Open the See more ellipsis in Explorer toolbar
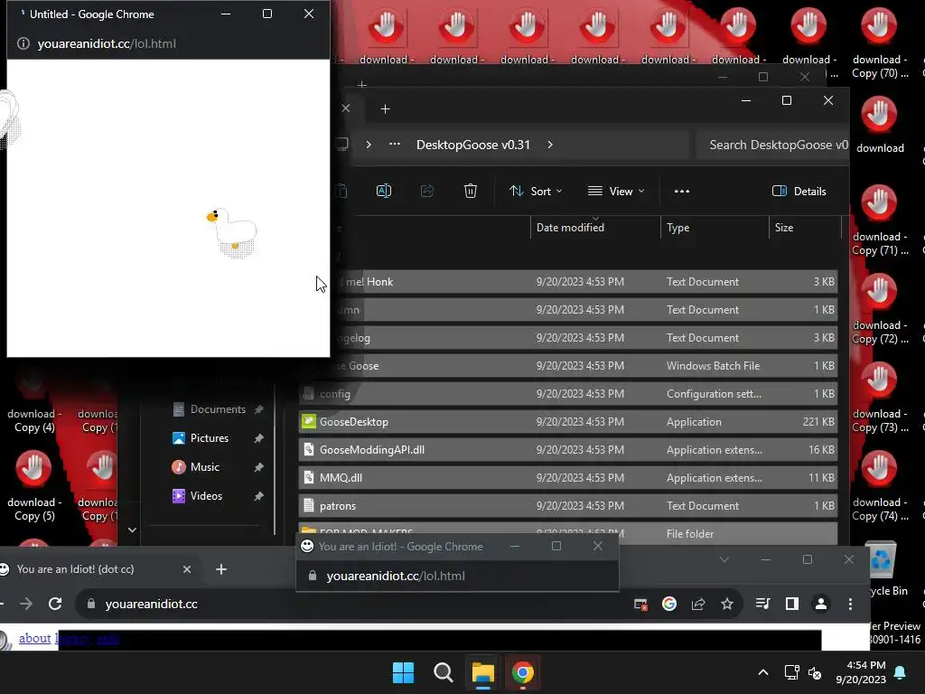The height and width of the screenshot is (694, 925). (x=681, y=191)
